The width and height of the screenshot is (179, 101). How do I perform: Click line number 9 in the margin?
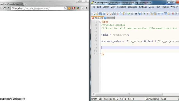(96, 48)
